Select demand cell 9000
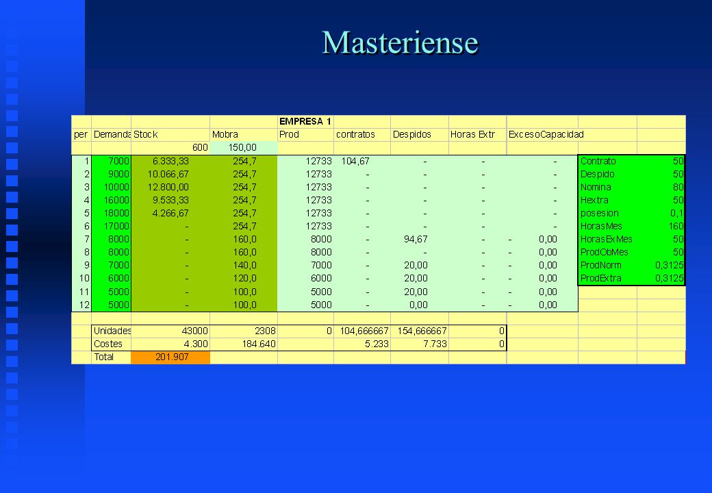The image size is (712, 493). 111,175
